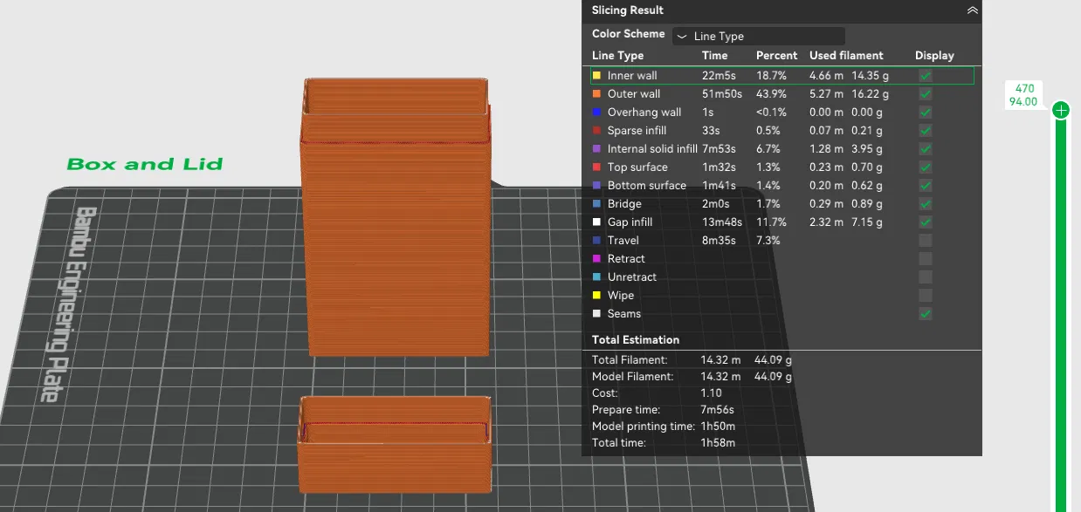Click the layer value label 470 94.00
The image size is (1081, 512).
click(1023, 94)
